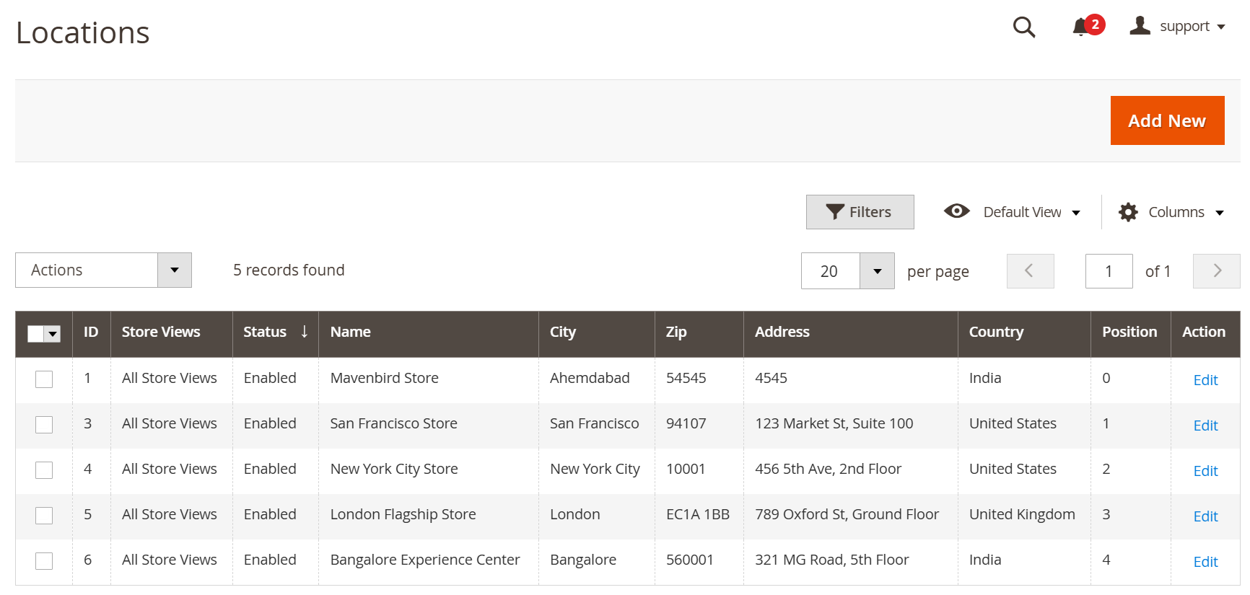Open the support user account menu
Image resolution: width=1250 pixels, height=595 pixels.
pyautogui.click(x=1177, y=27)
